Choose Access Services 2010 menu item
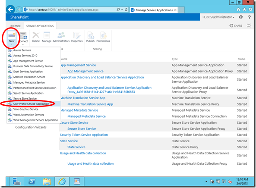The image size is (256, 188). coord(34,56)
